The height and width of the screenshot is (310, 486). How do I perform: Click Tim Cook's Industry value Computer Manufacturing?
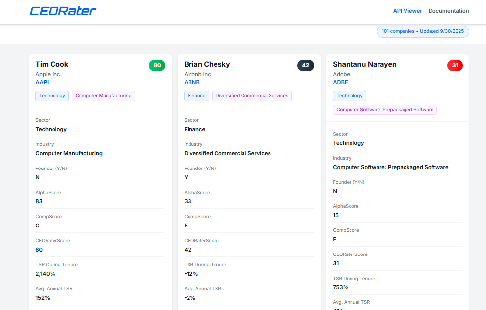[69, 154]
